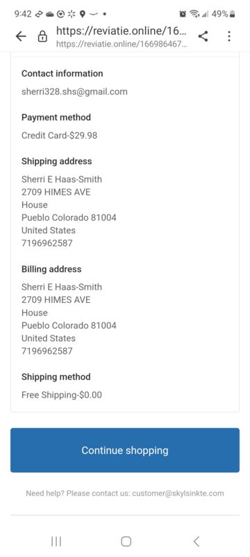The image size is (250, 557).
Task: Tap the location pin status icon
Action: tap(82, 14)
